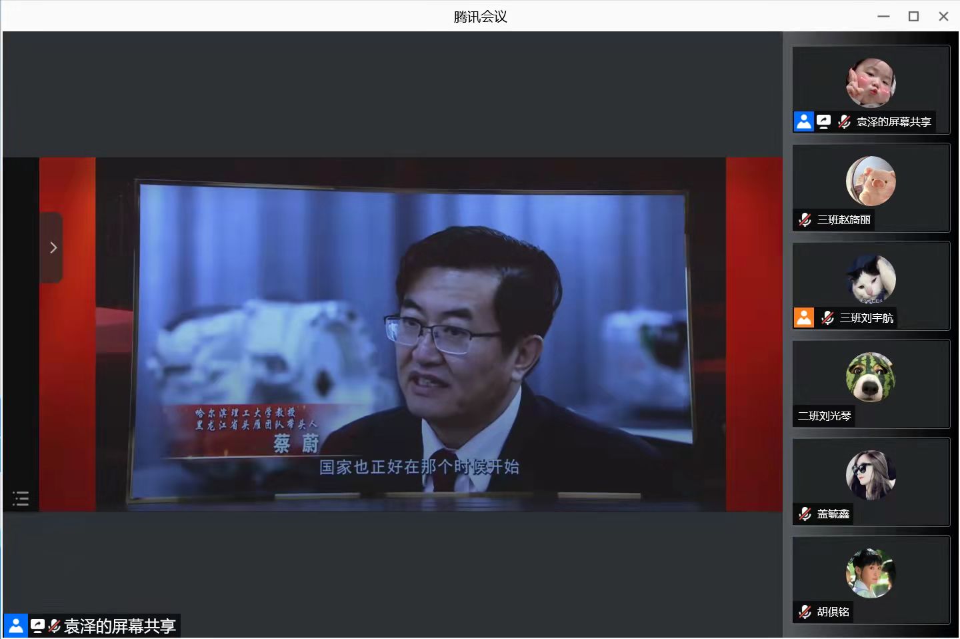
Task: Click the muted mic icon in bottom-left label
Action: click(55, 626)
